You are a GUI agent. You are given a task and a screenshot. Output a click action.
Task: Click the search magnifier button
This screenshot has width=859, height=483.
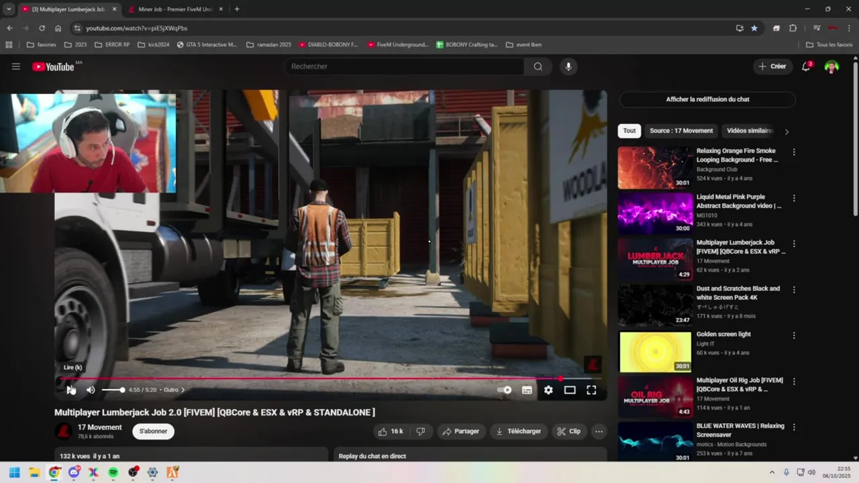538,66
